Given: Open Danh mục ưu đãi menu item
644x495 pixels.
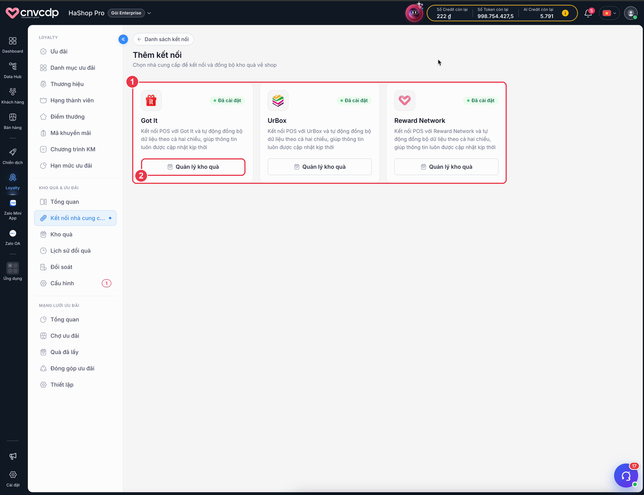Looking at the screenshot, I should (75, 68).
